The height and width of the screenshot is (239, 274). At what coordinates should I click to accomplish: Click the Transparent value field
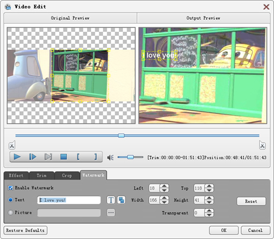[x=199, y=213]
